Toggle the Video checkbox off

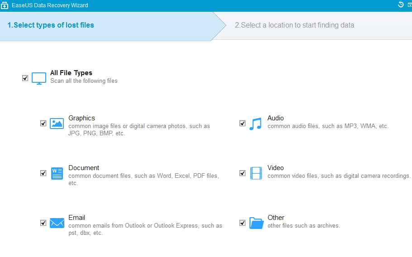point(242,173)
